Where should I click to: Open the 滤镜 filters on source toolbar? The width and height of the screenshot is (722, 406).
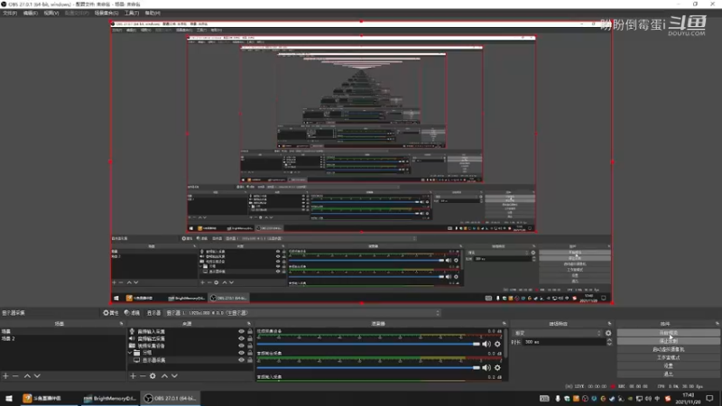click(132, 313)
